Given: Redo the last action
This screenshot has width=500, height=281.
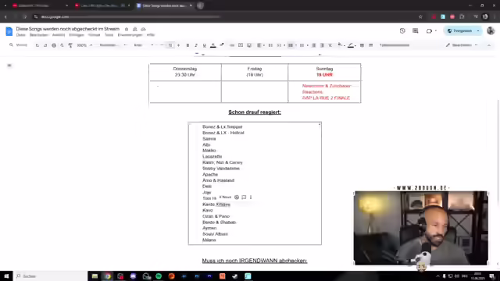Looking at the screenshot, I should point(45,45).
